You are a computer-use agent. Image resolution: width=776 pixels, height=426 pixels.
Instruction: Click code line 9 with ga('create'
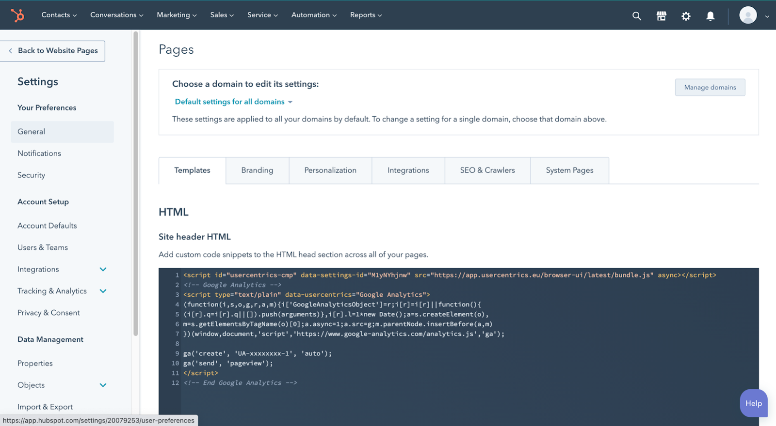pyautogui.click(x=258, y=353)
